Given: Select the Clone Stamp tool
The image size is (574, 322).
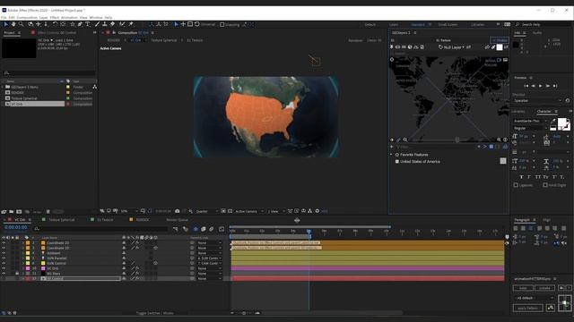Looking at the screenshot, I should 105,24.
